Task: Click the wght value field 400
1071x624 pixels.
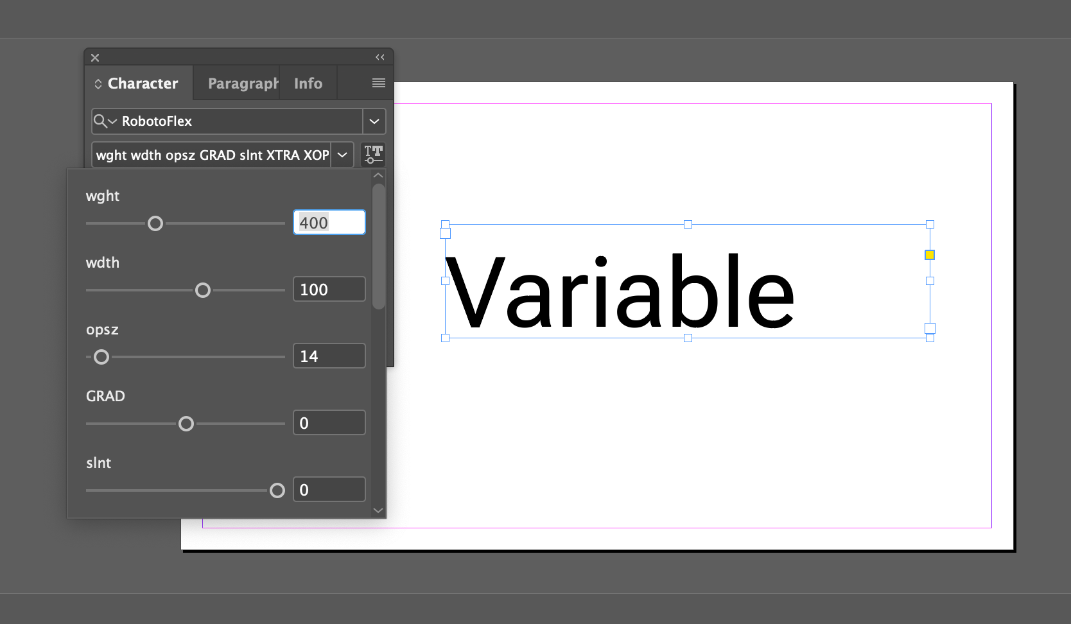Action: click(329, 222)
